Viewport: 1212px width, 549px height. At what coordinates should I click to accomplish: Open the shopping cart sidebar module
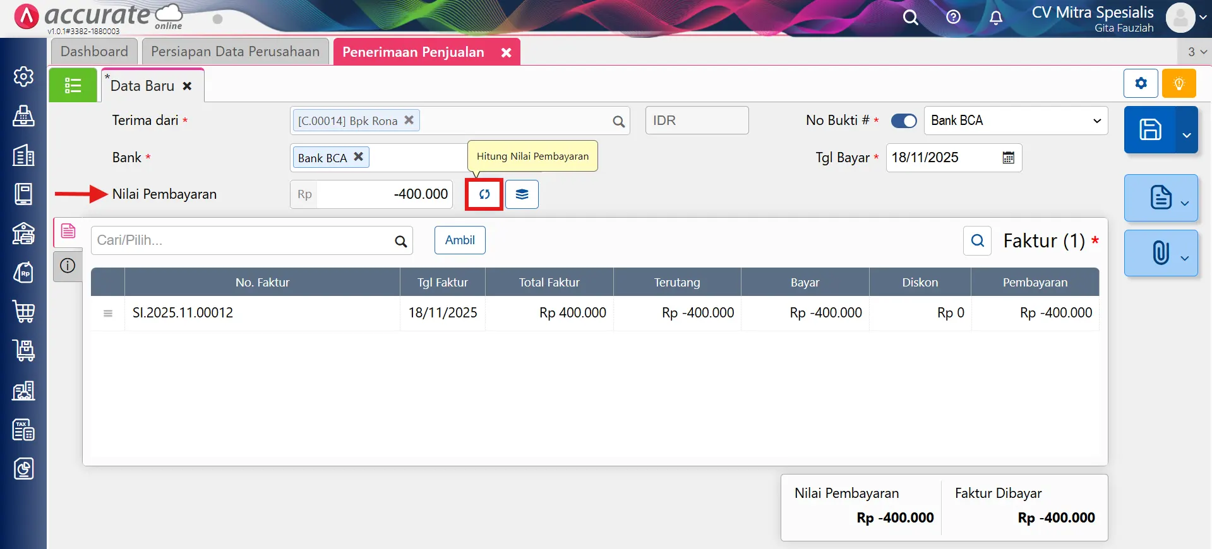[x=23, y=312]
